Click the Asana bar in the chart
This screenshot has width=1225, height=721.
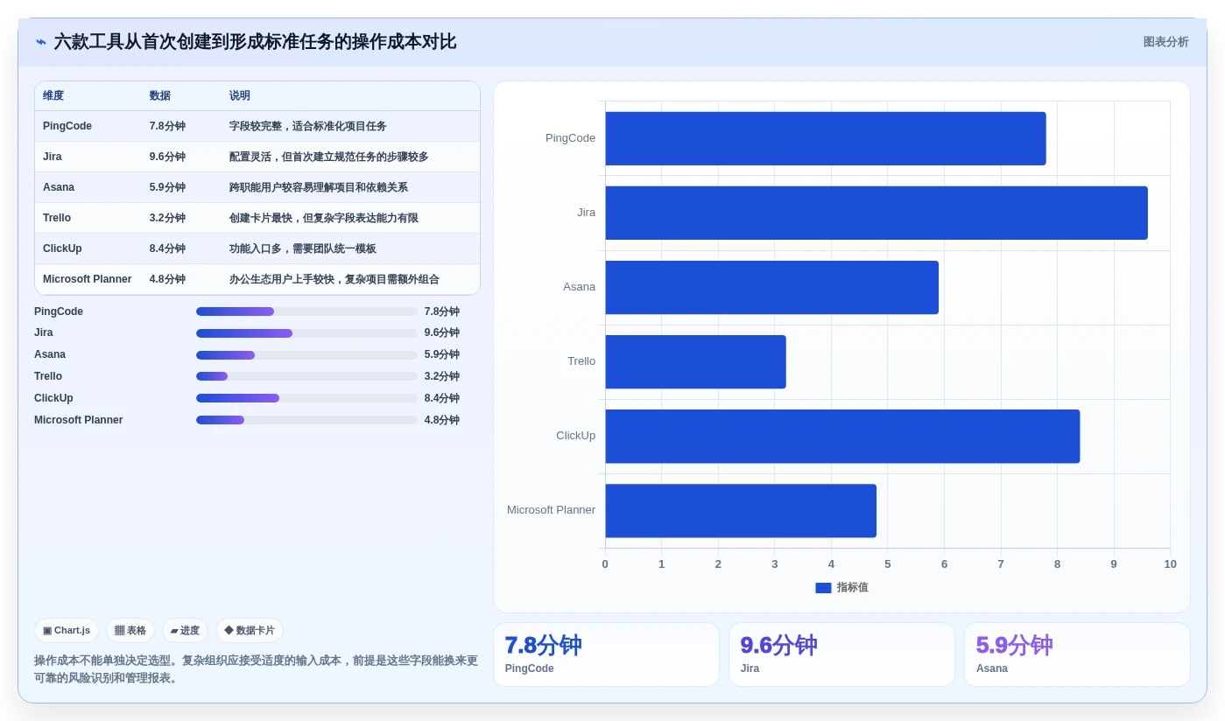pos(771,287)
